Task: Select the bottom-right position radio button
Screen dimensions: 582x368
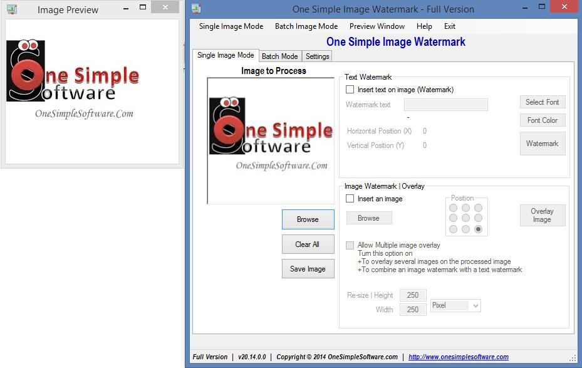Action: tap(478, 229)
